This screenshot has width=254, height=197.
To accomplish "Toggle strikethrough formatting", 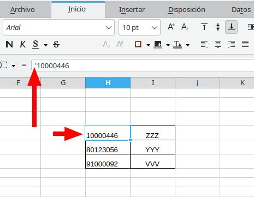I will click(56, 44).
